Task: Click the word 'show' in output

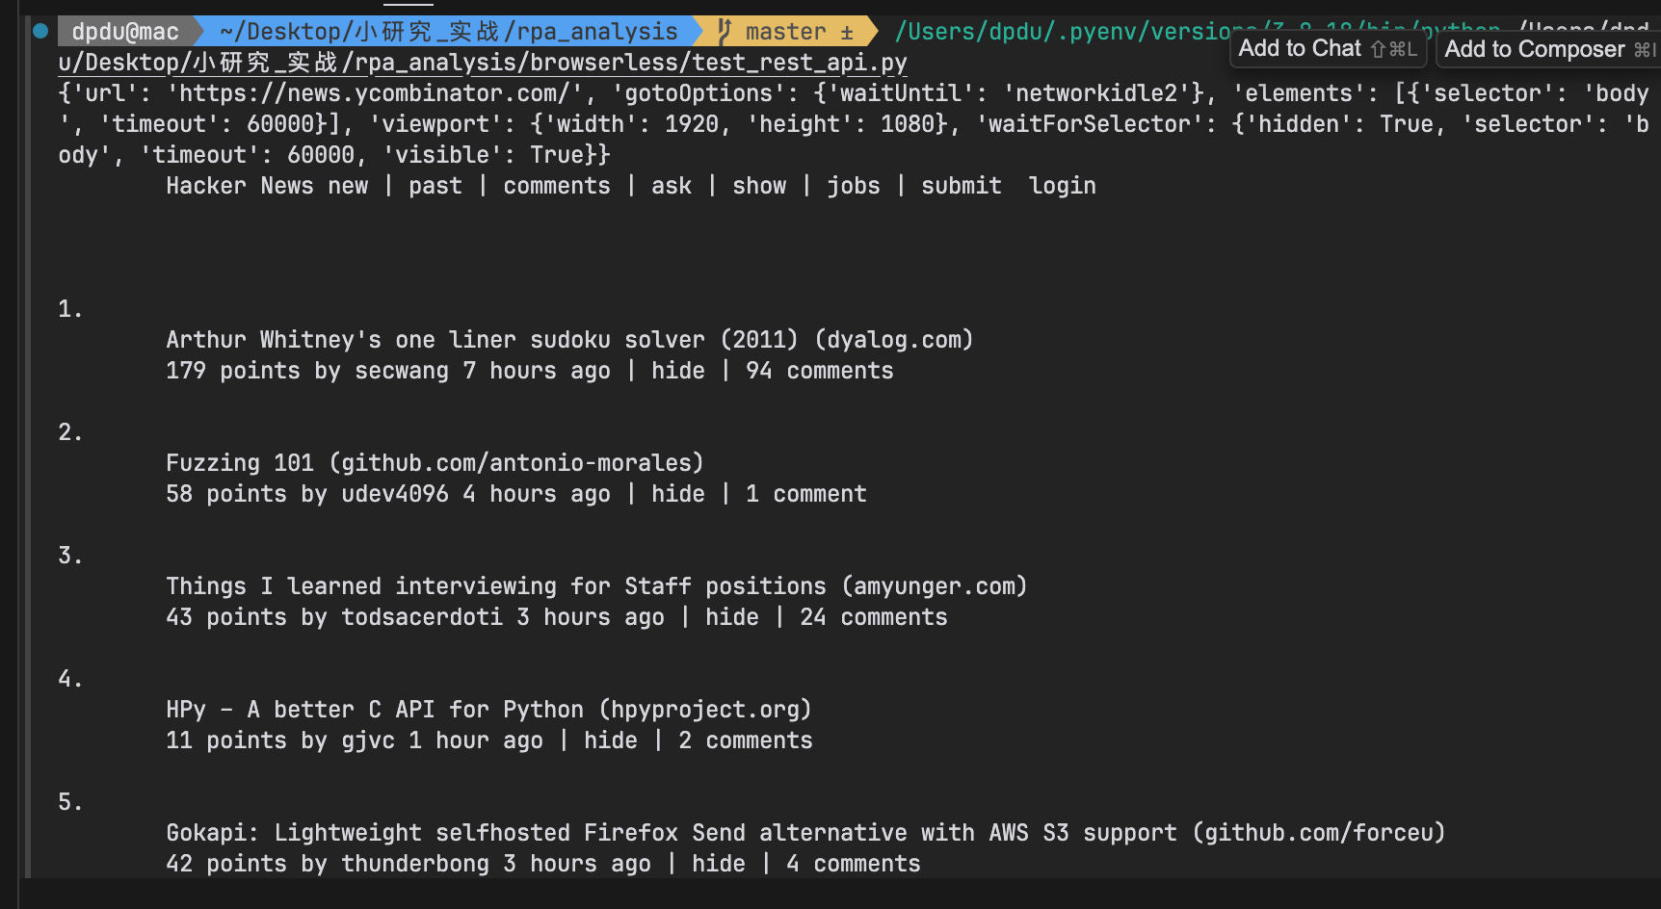Action: pos(759,186)
